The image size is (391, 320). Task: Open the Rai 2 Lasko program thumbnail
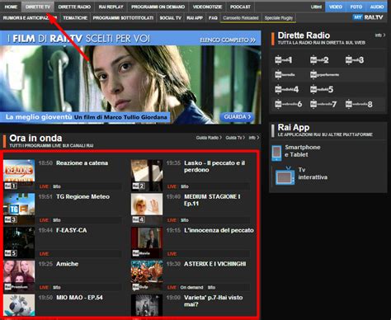click(x=147, y=175)
